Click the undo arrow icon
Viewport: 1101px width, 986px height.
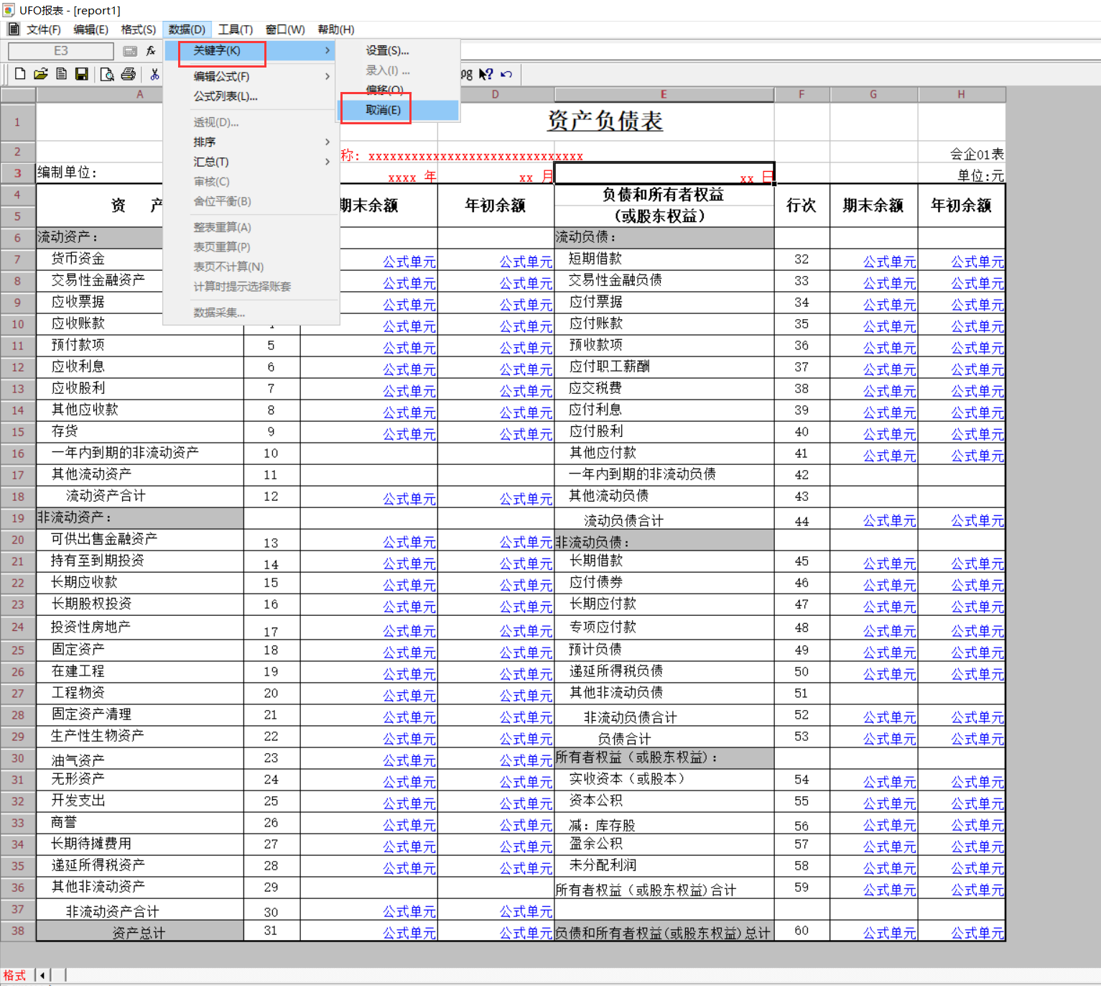pos(506,73)
